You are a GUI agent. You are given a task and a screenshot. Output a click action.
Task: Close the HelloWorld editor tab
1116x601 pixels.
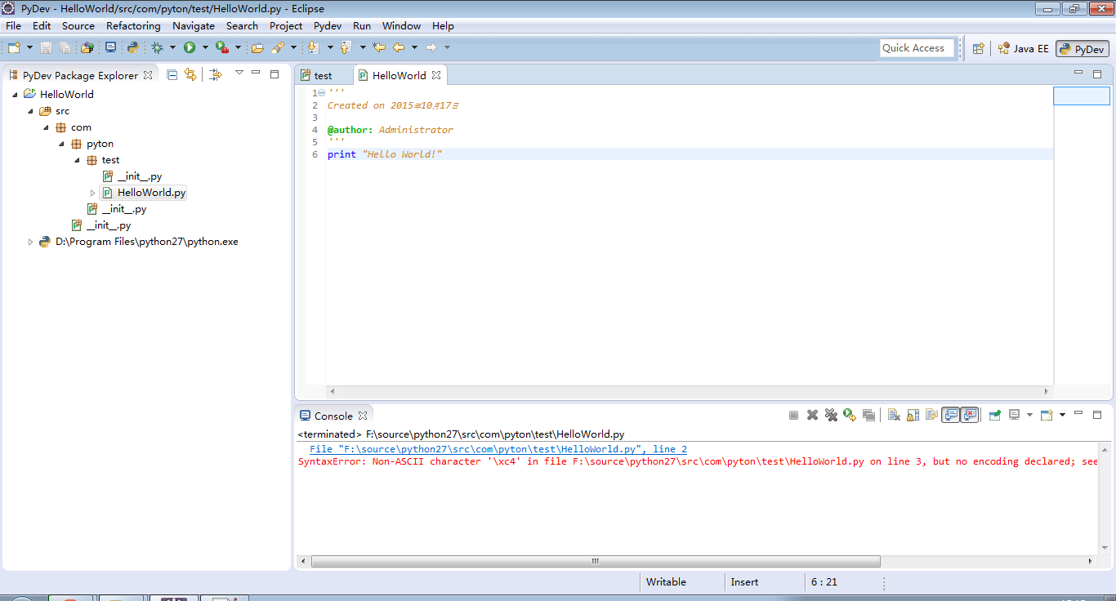[436, 75]
